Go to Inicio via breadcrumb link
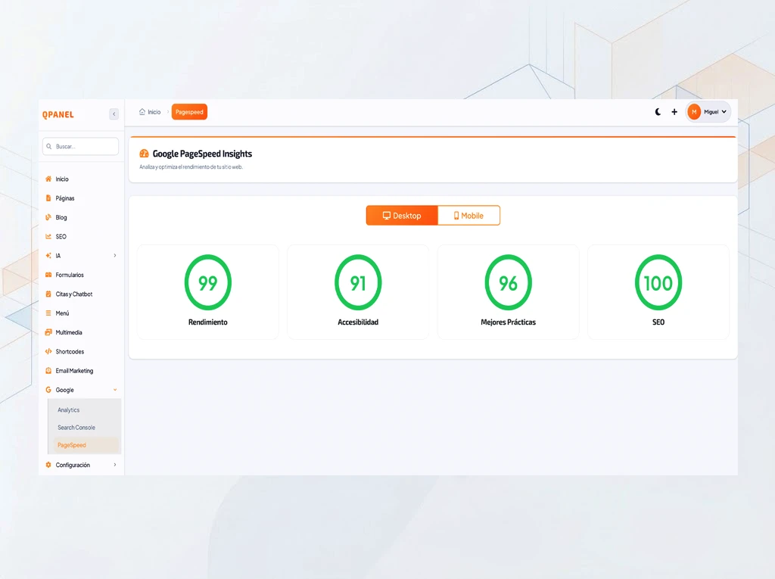 pos(150,112)
